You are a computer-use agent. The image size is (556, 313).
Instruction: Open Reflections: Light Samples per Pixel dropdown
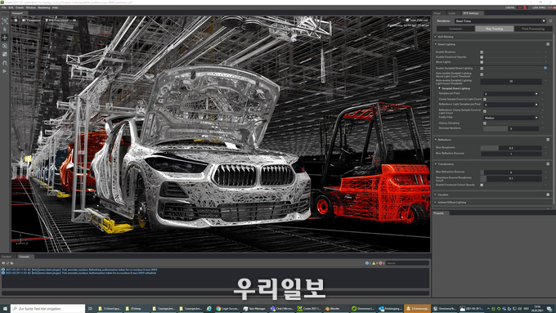[511, 105]
